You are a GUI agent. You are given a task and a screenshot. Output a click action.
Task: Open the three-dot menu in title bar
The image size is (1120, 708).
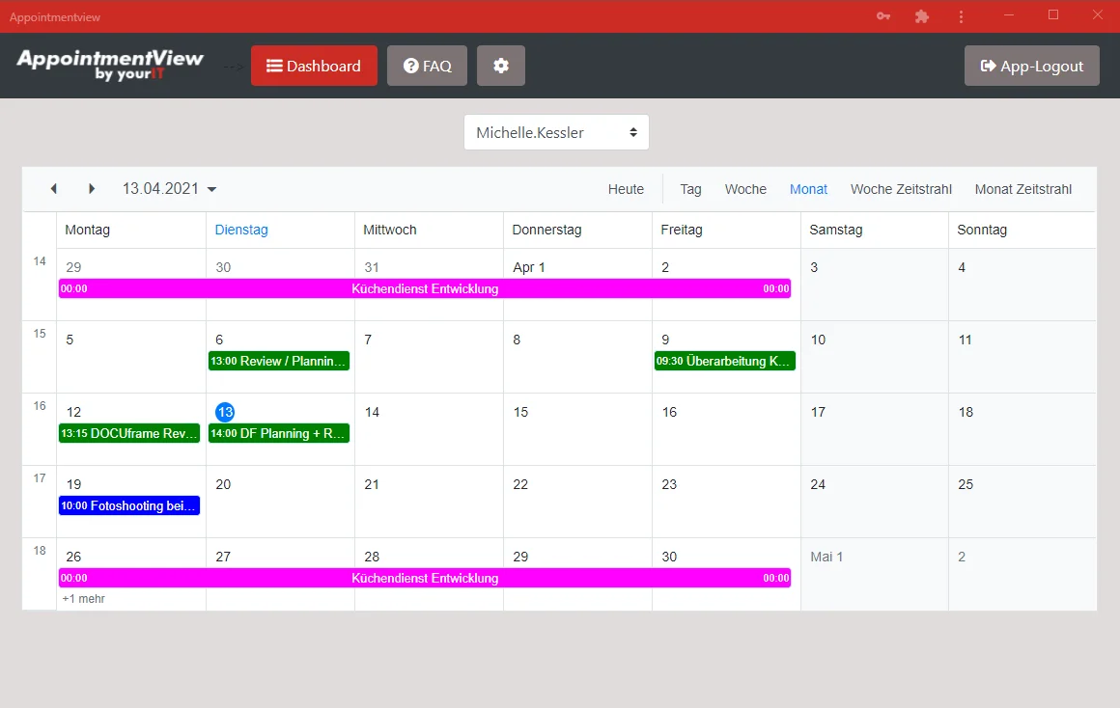coord(961,16)
